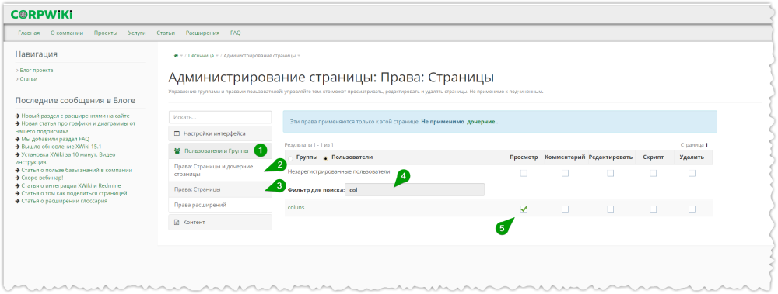This screenshot has height=294, width=778.
Task: Toggle Просмотр for unregistered users
Action: point(524,173)
